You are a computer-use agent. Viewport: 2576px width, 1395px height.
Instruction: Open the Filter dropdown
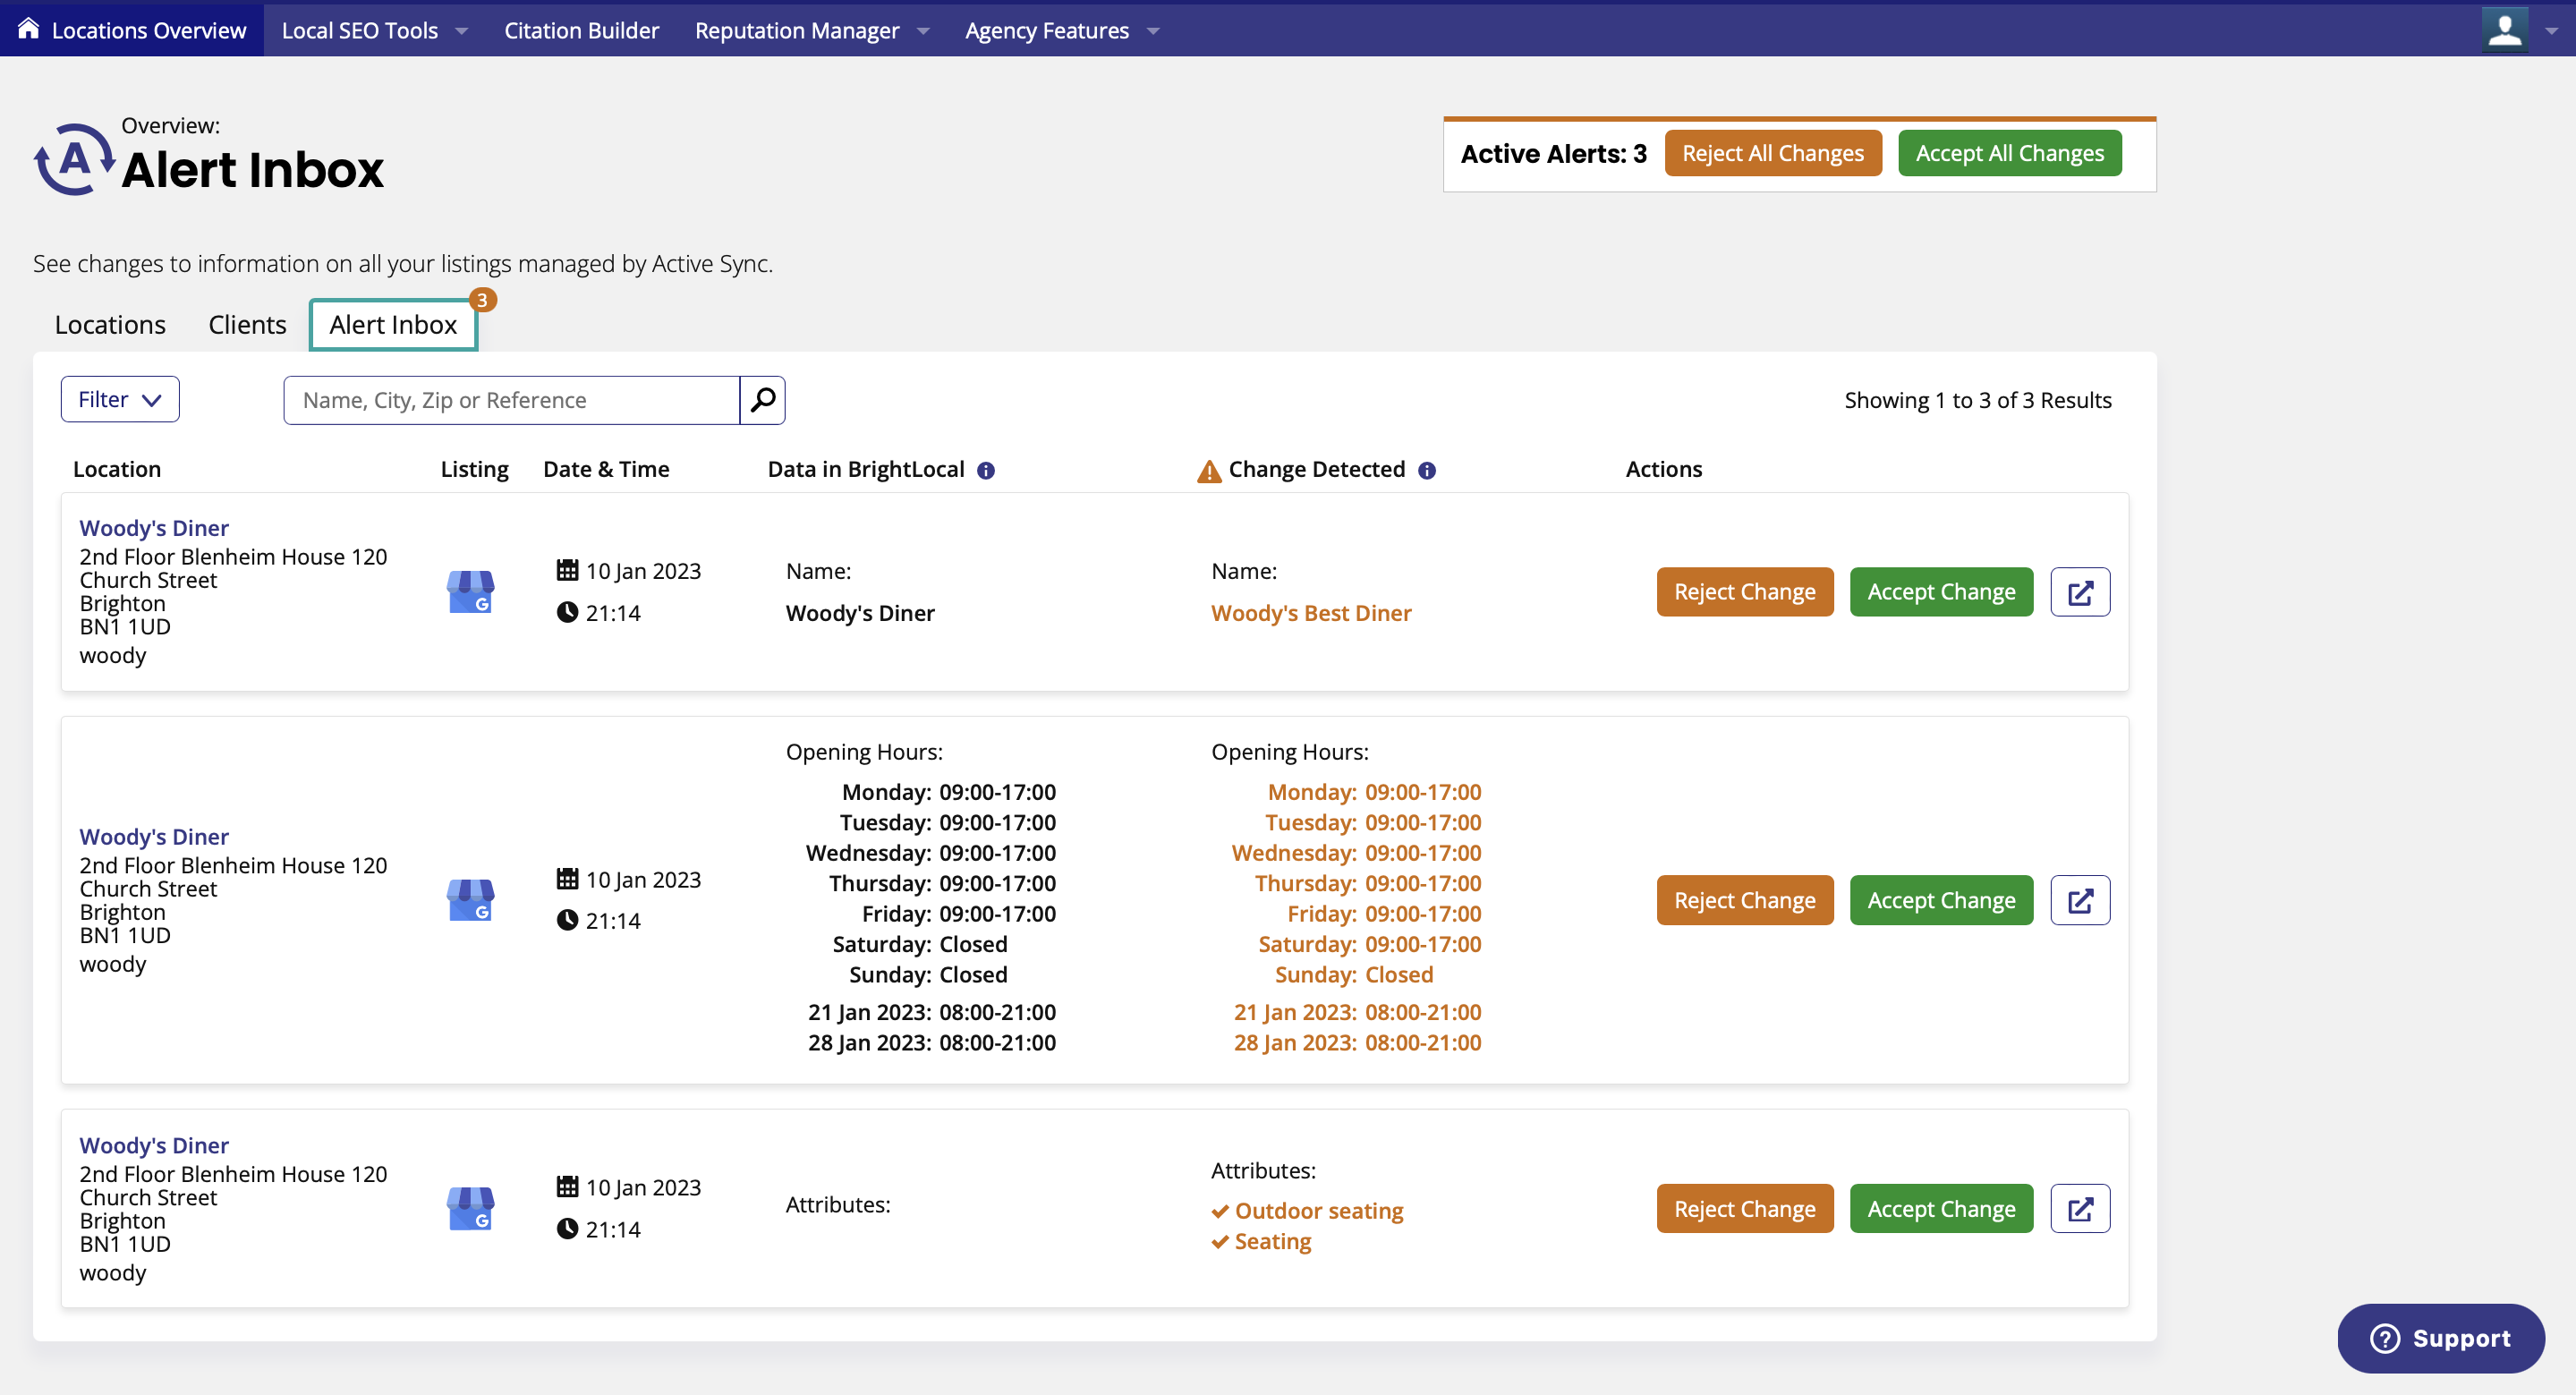tap(120, 399)
